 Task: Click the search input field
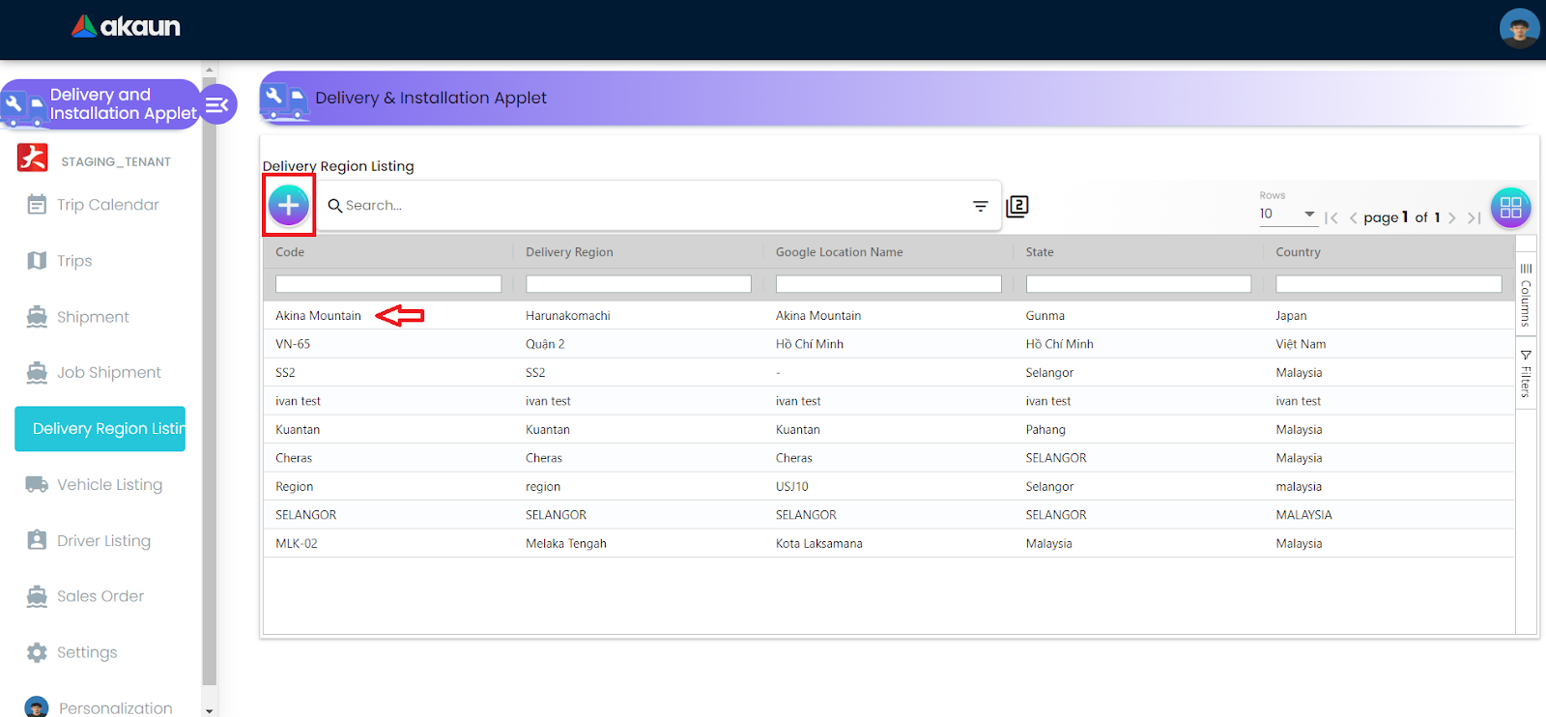pos(647,206)
